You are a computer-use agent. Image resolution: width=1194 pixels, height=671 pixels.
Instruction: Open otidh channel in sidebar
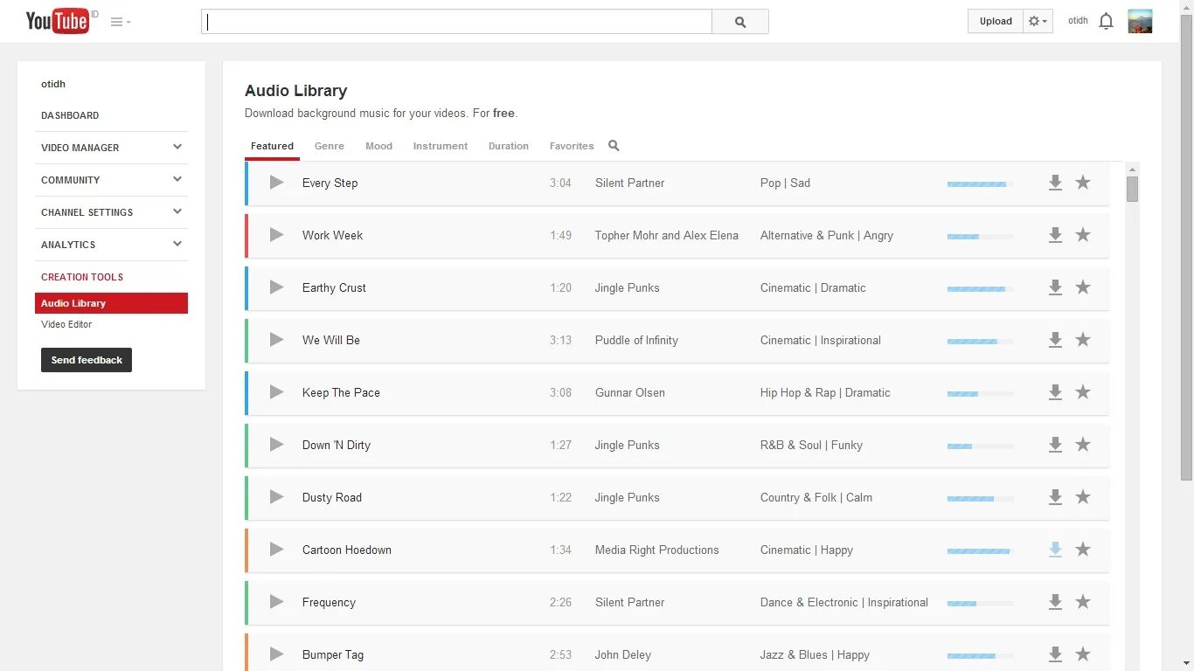click(53, 84)
